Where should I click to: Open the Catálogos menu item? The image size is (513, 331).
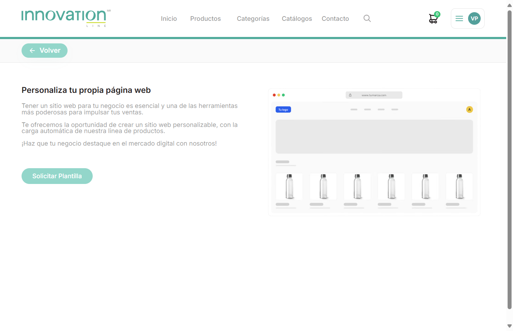pos(297,19)
